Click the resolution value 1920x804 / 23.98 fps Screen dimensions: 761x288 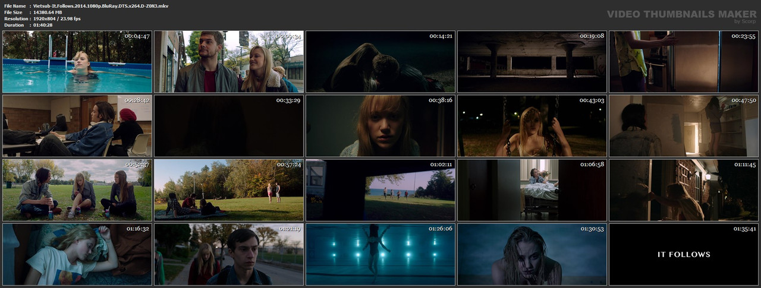coord(57,18)
